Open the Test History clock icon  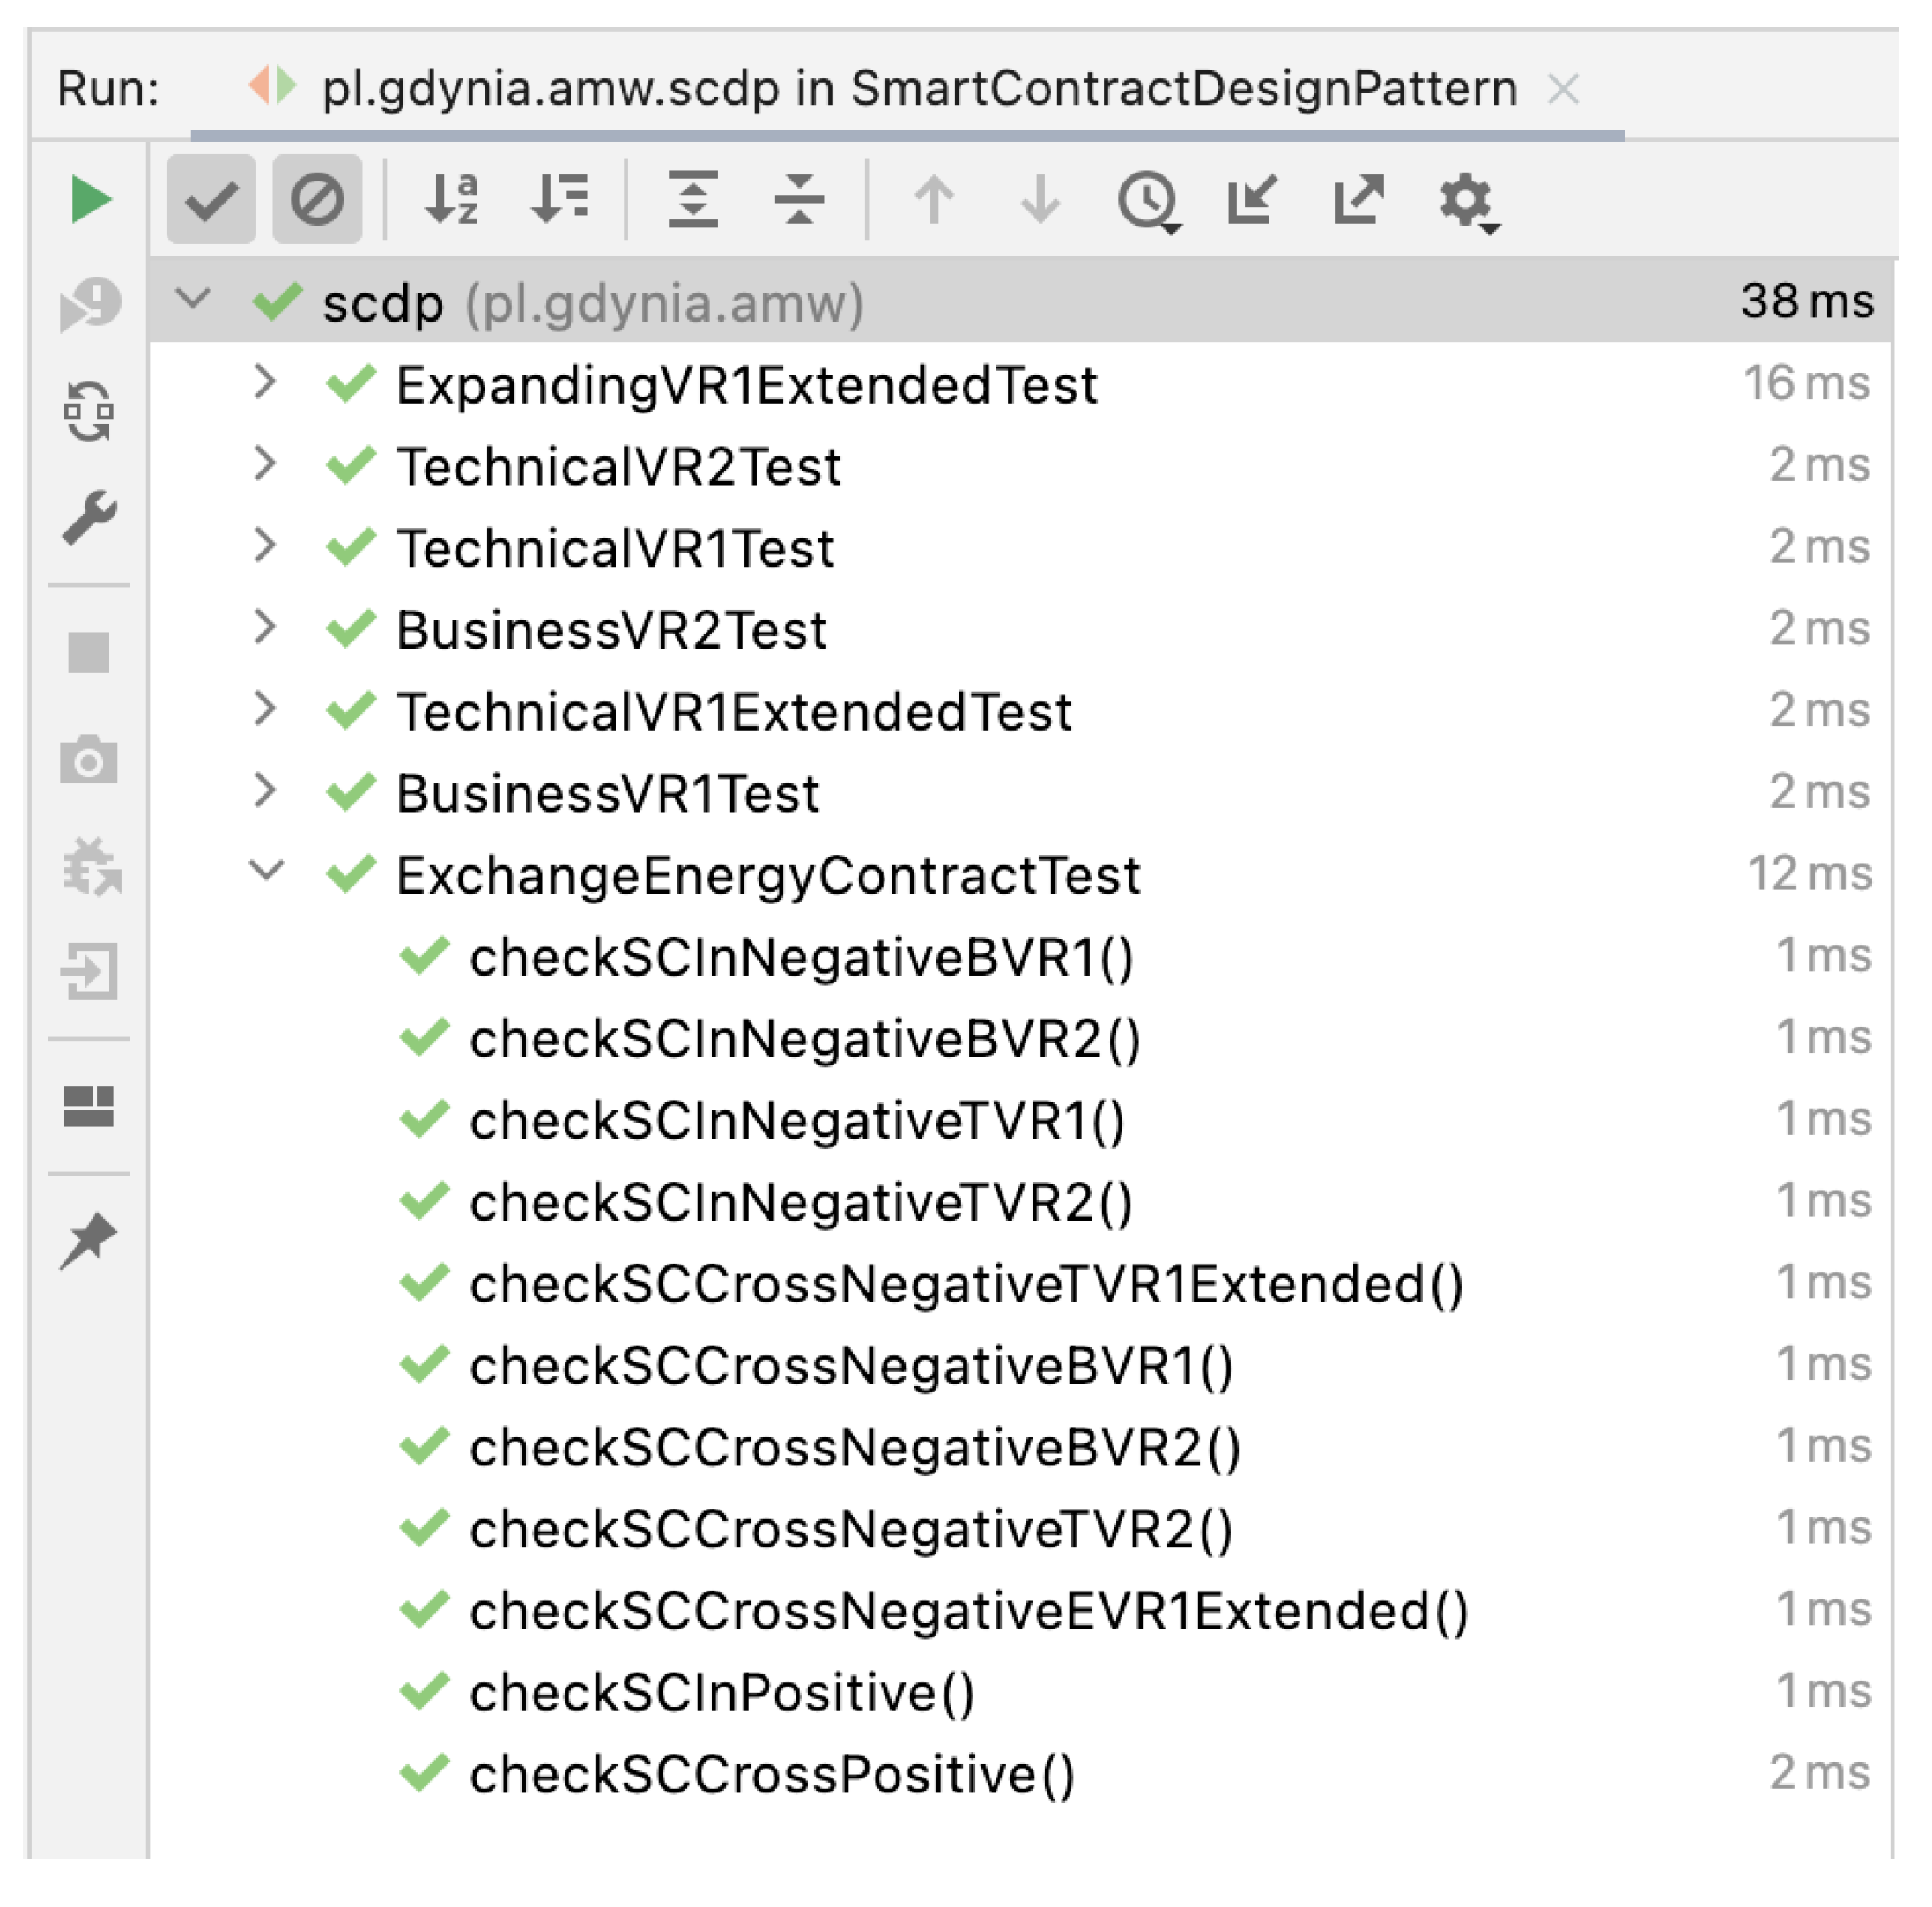click(1149, 201)
